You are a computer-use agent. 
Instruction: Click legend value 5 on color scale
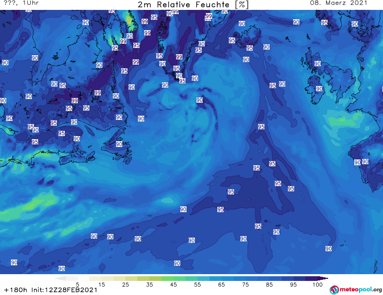click(x=77, y=285)
